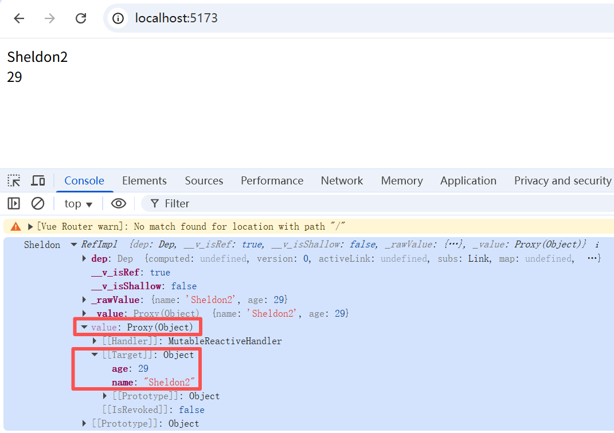Screen dimensions: 614x433
Task: Go back with the browser back arrow
Action: click(19, 18)
